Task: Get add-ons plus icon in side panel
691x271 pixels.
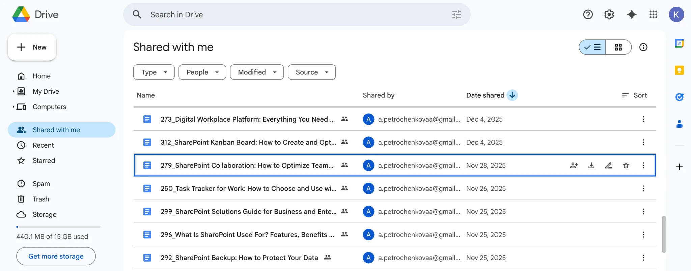Action: (x=679, y=167)
